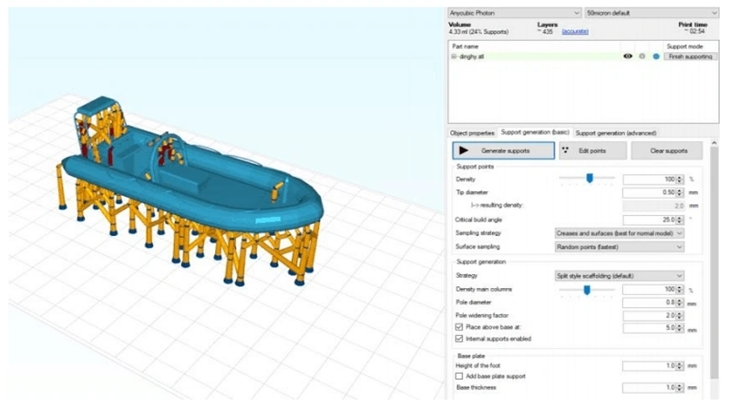The height and width of the screenshot is (410, 729).
Task: Open the Sampling strategy dropdown
Action: coord(620,233)
